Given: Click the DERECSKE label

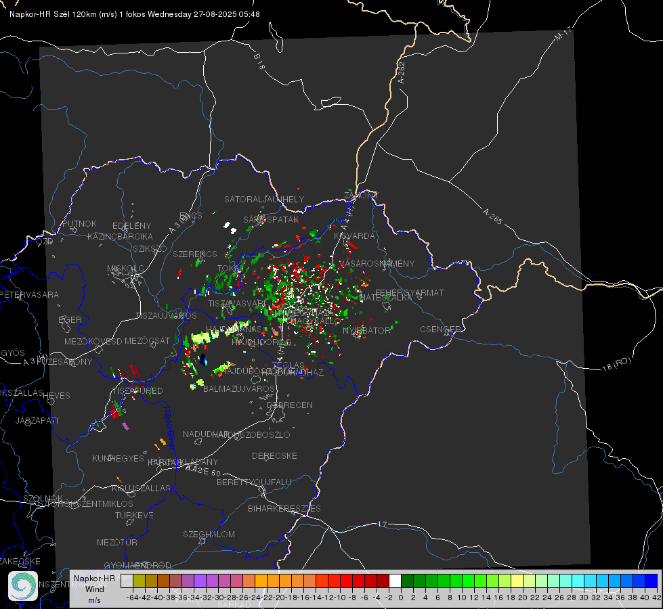Looking at the screenshot, I should point(274,456).
